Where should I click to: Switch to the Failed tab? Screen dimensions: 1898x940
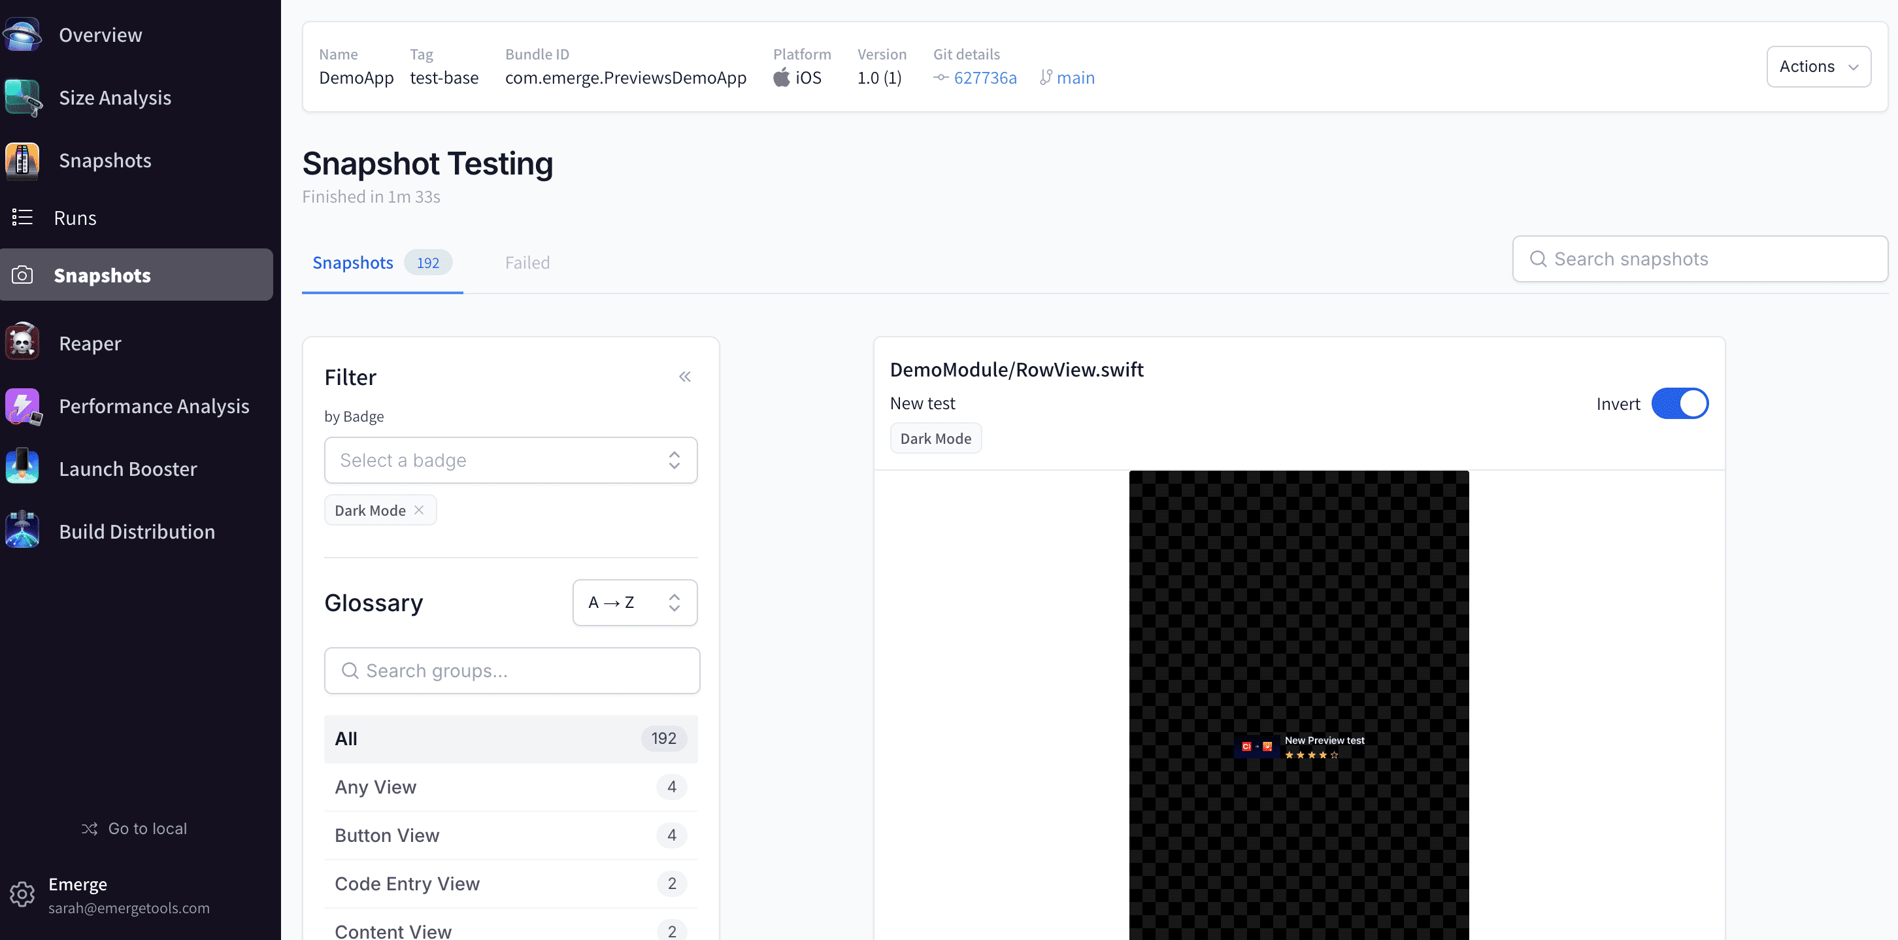click(527, 261)
